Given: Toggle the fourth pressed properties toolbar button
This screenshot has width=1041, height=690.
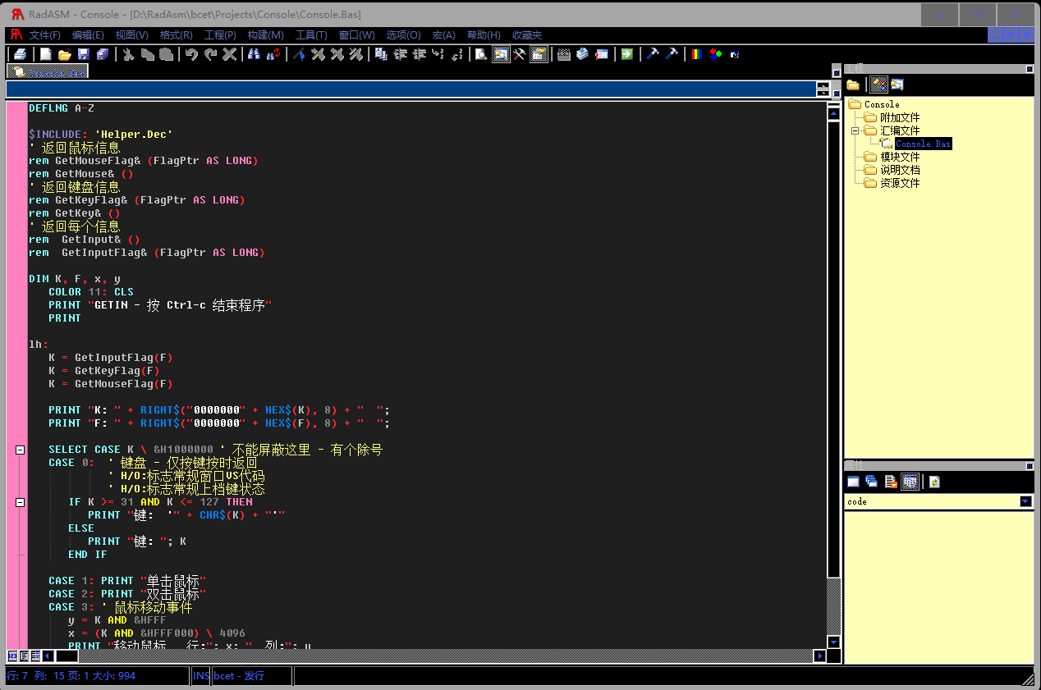Looking at the screenshot, I should point(910,482).
